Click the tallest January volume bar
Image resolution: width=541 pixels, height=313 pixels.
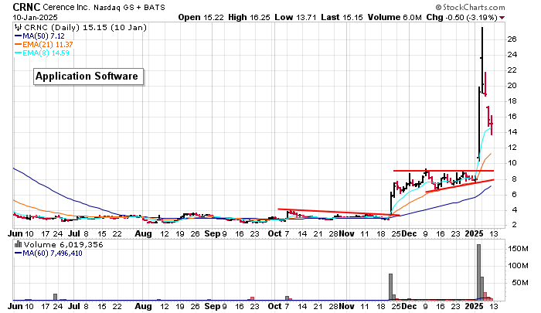click(478, 272)
